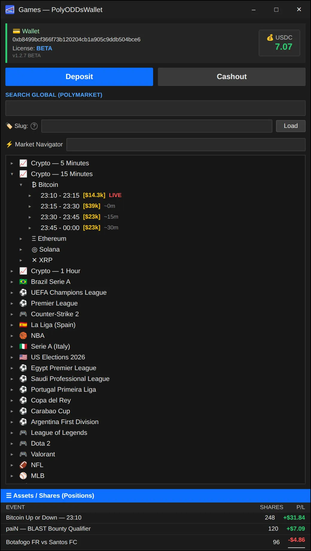Collapse the Bitcoin subtree

tap(21, 185)
